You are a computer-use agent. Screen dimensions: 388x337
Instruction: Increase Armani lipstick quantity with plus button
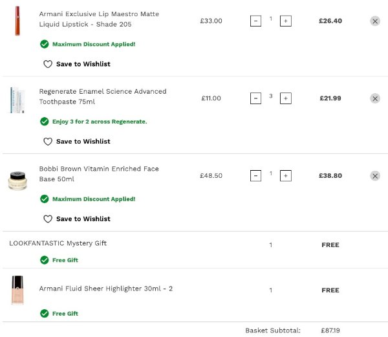[x=286, y=21]
